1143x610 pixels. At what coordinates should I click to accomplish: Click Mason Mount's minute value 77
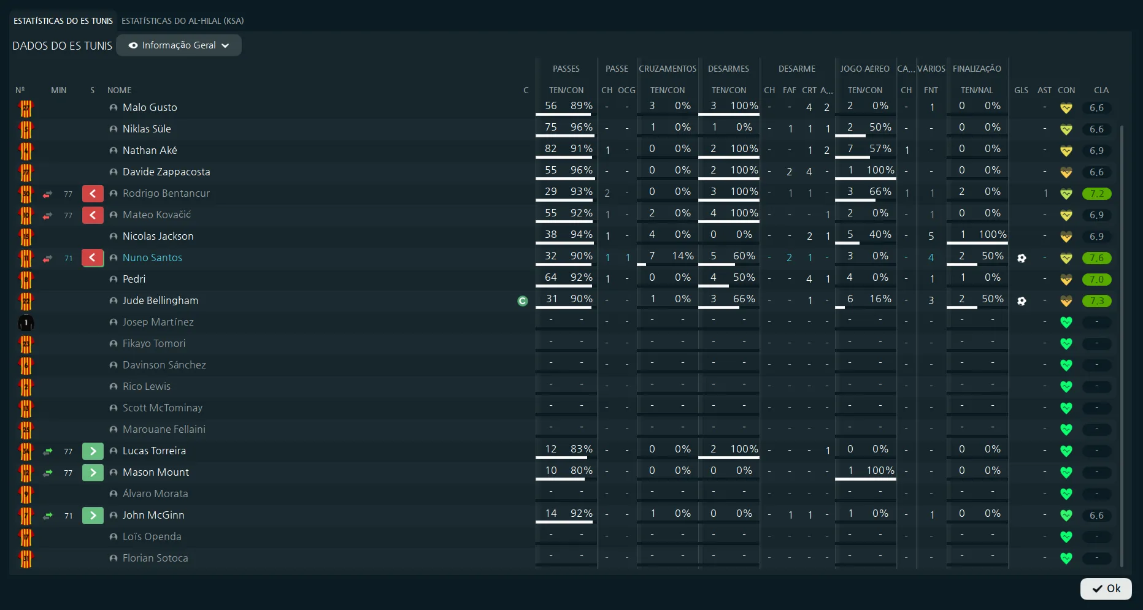(x=68, y=473)
